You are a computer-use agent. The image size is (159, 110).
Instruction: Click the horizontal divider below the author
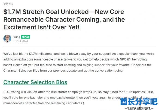click(80, 46)
